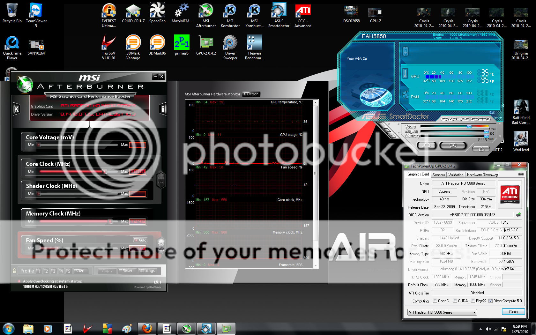The width and height of the screenshot is (536, 335).
Task: Click the Windows Start button
Action: coord(8,329)
